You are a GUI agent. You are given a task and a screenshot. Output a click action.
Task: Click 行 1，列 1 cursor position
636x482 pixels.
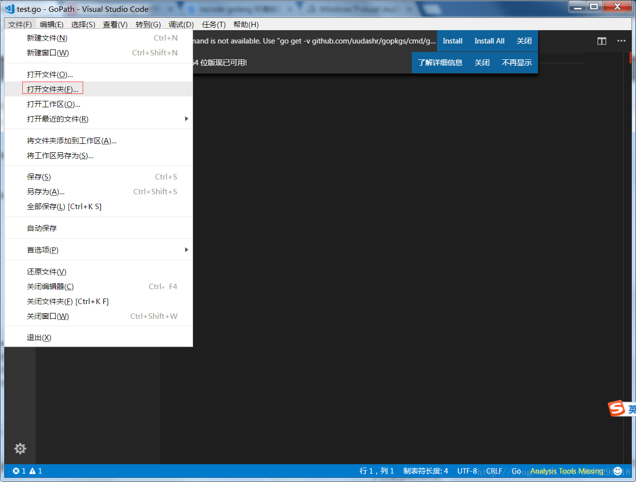[x=377, y=471]
